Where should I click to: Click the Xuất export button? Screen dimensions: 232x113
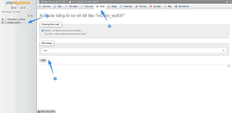point(43,60)
